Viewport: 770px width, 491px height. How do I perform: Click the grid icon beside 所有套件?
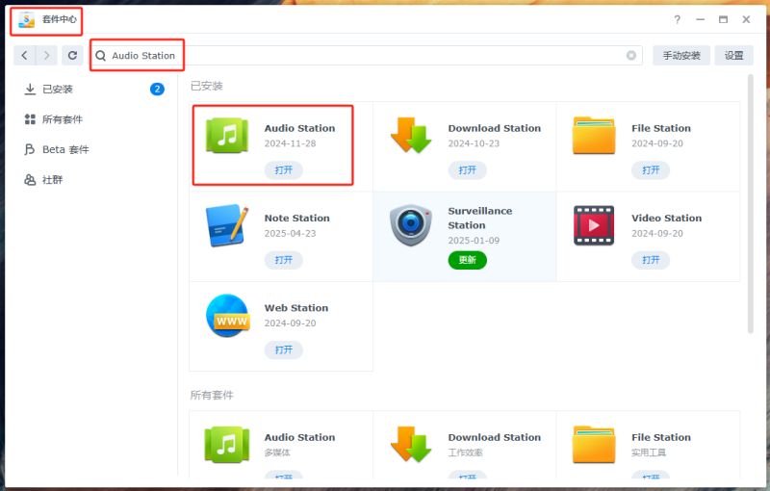click(30, 119)
